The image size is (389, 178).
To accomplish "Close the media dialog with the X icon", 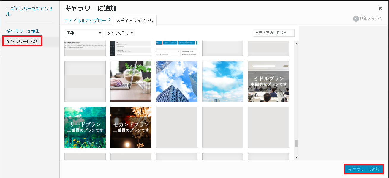I will [x=380, y=8].
